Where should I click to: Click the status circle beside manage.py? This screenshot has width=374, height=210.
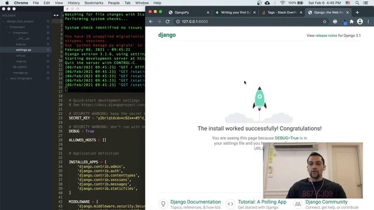(x=48, y=72)
